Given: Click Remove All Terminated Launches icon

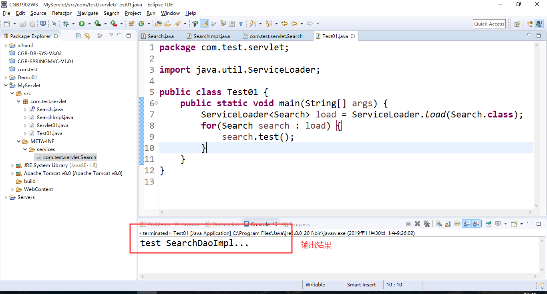Looking at the screenshot, I should pos(426,224).
